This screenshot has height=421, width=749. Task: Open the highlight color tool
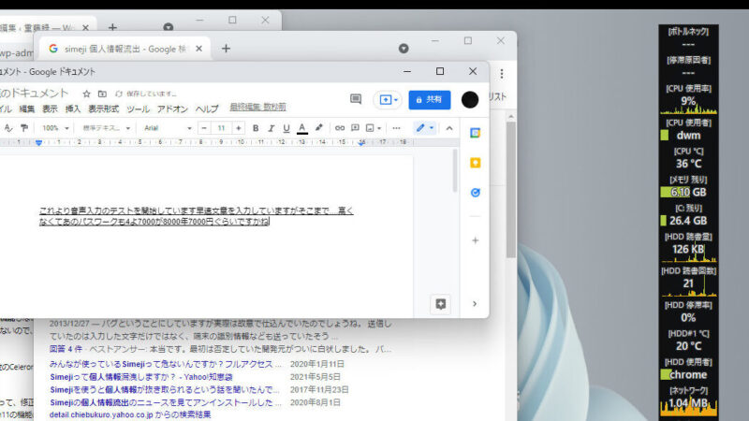pos(318,127)
